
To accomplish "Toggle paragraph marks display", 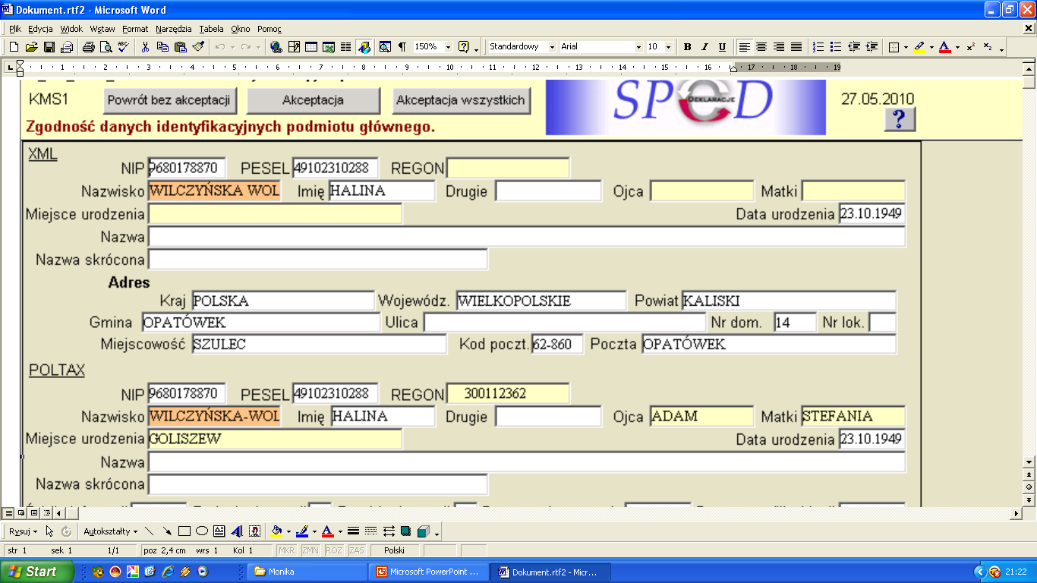I will [x=402, y=47].
